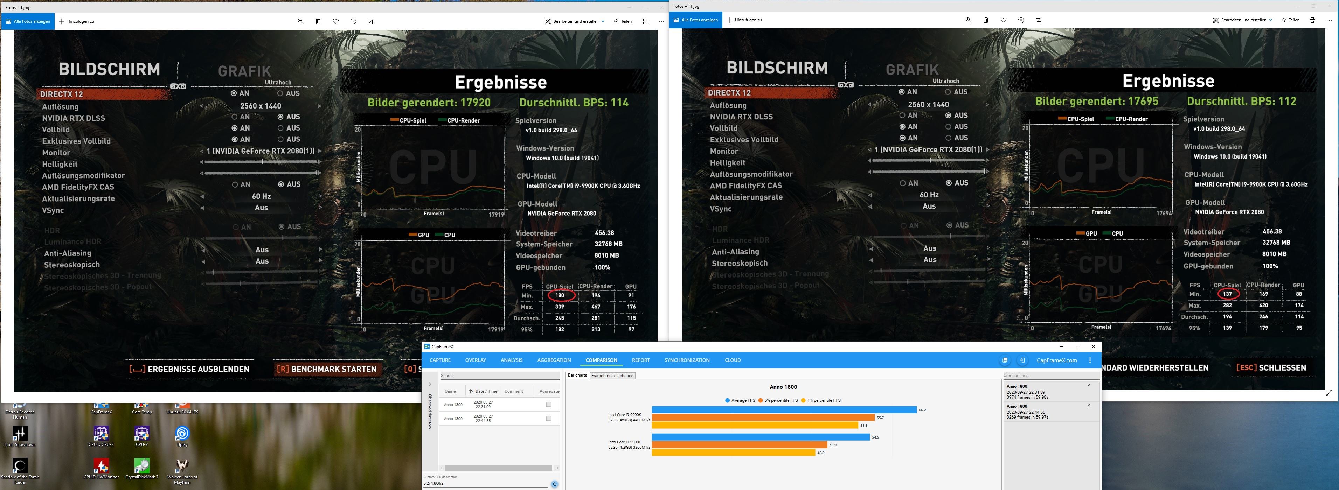The height and width of the screenshot is (490, 1339).
Task: Remove 22:31:09 comparison entry with X
Action: pyautogui.click(x=1088, y=385)
